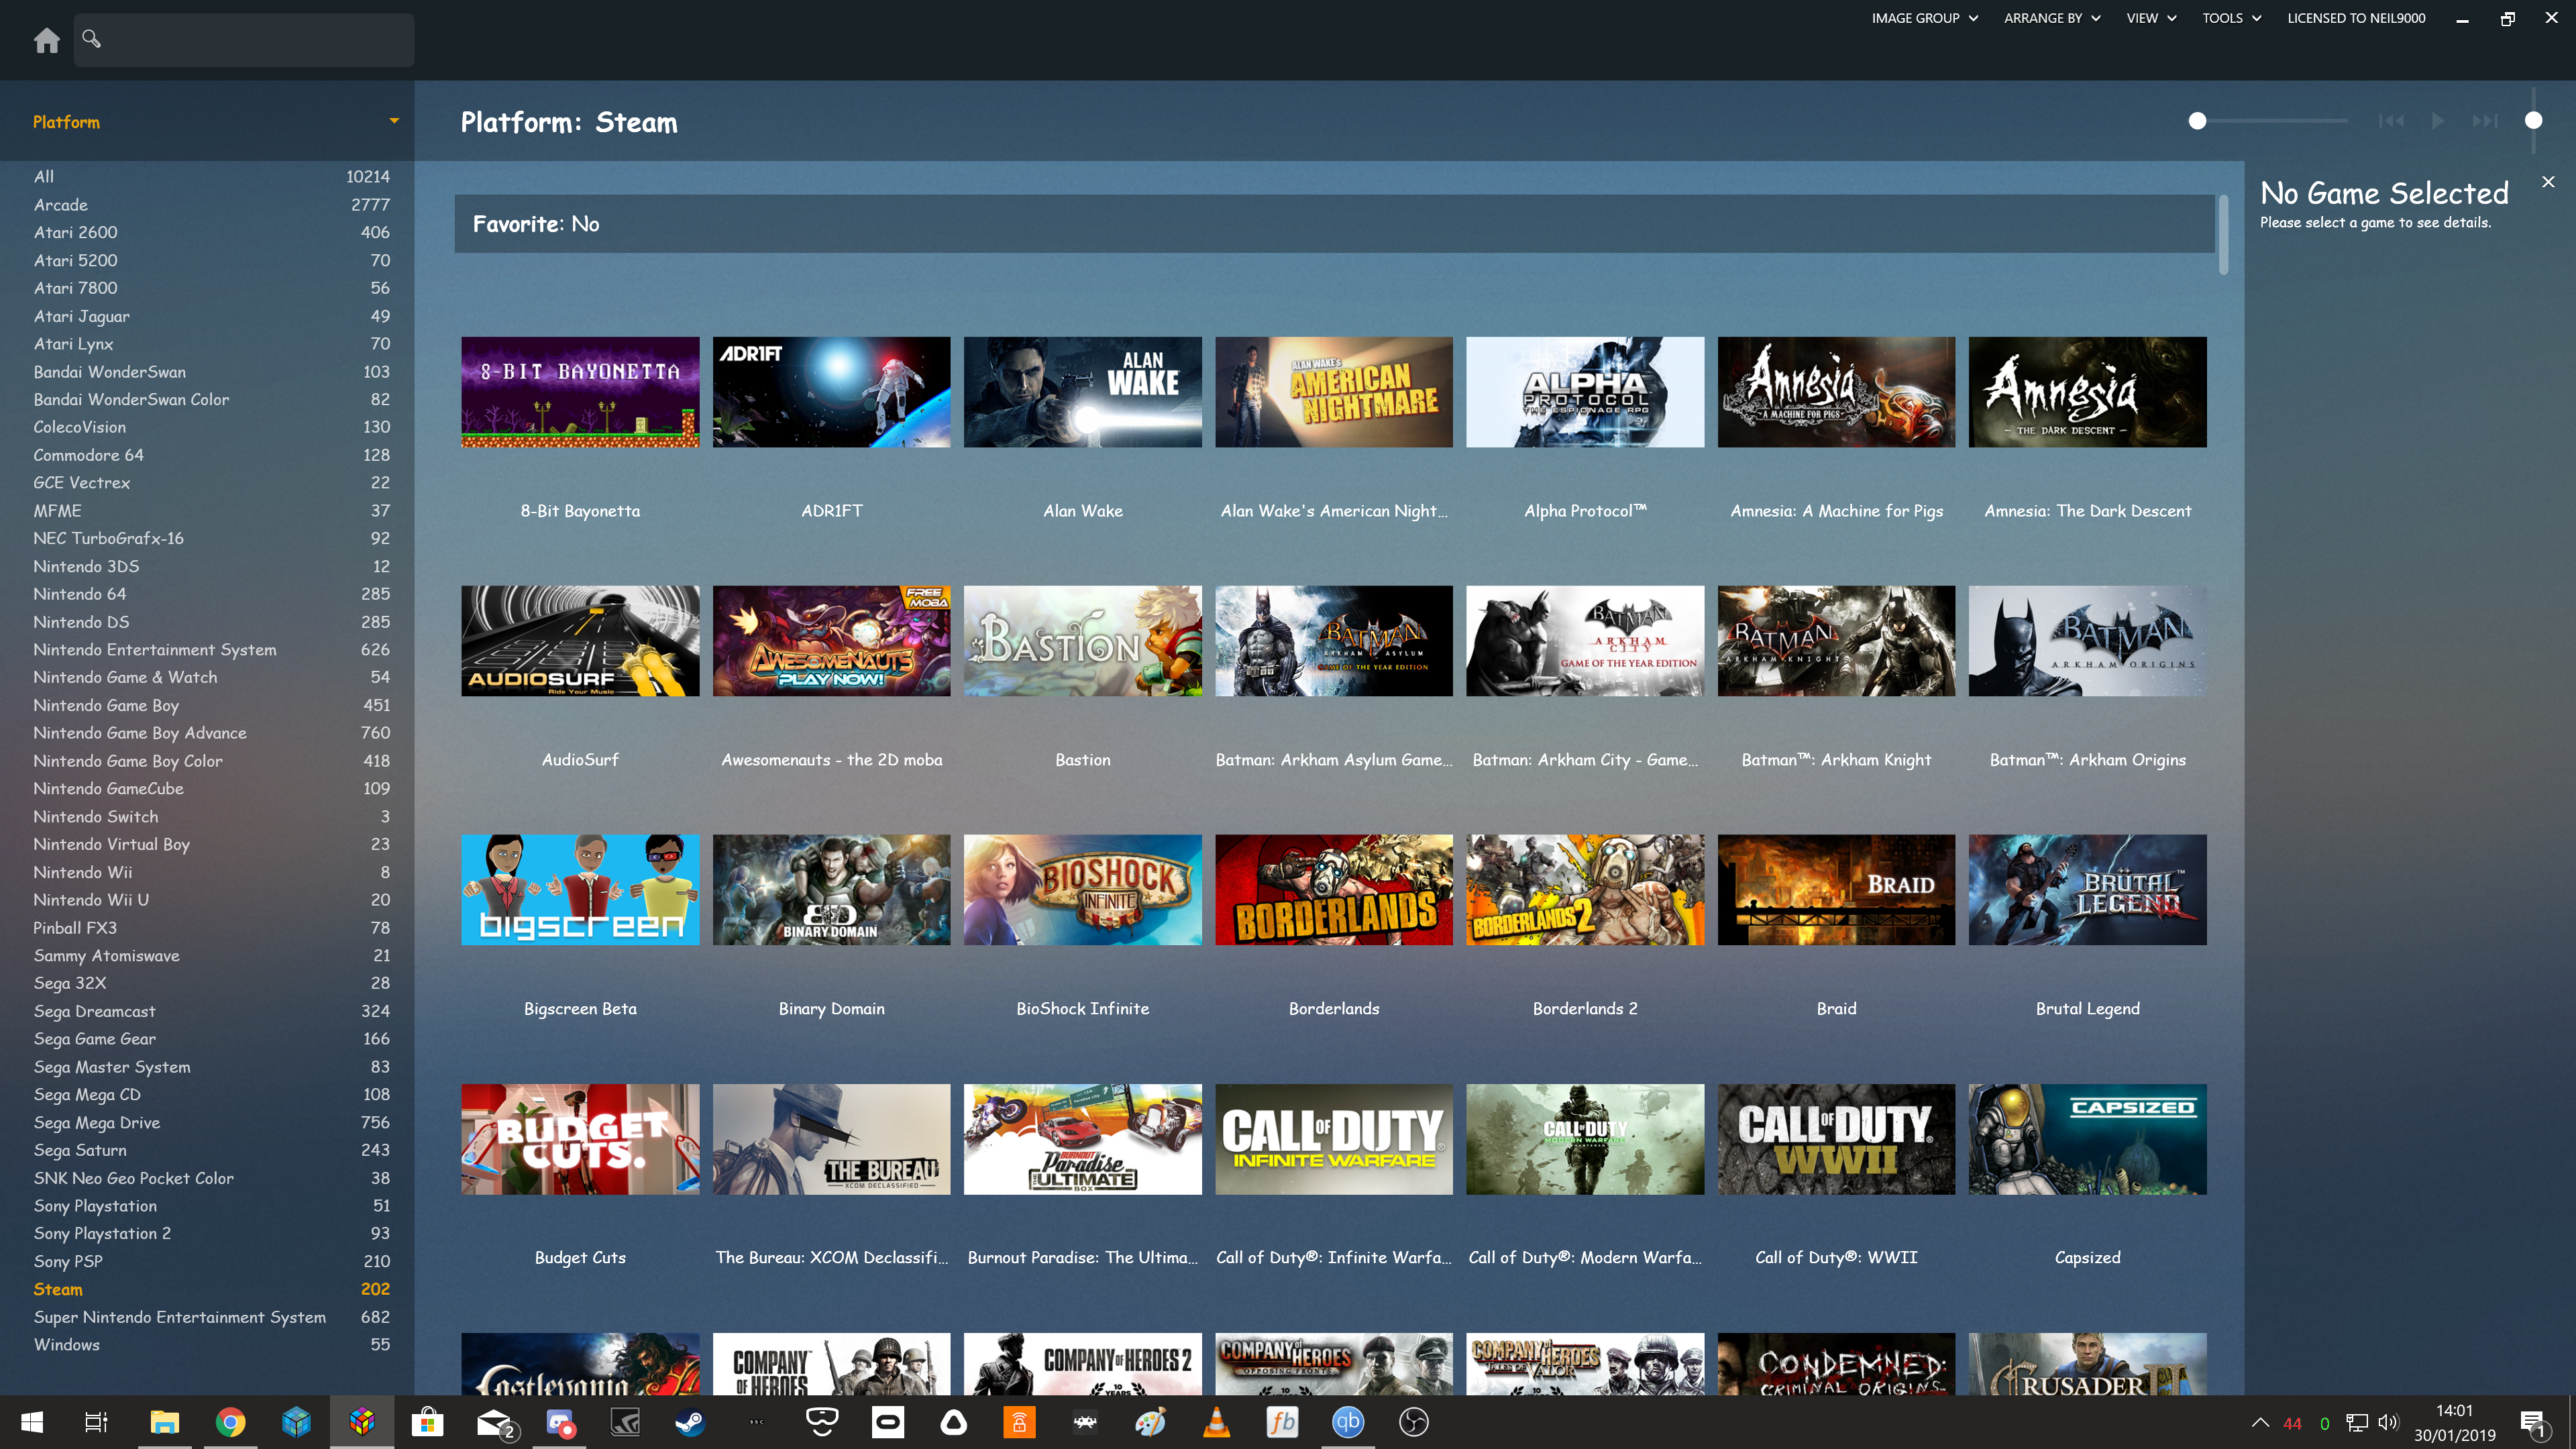Close the No Game Selected details panel
Screen dimensions: 2576x1449
tap(2548, 182)
